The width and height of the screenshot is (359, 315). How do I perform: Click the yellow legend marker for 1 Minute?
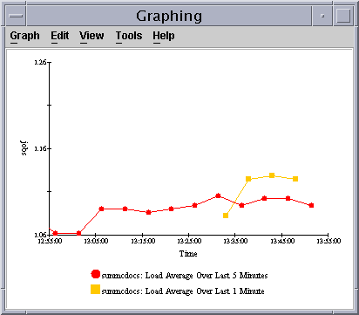[95, 290]
